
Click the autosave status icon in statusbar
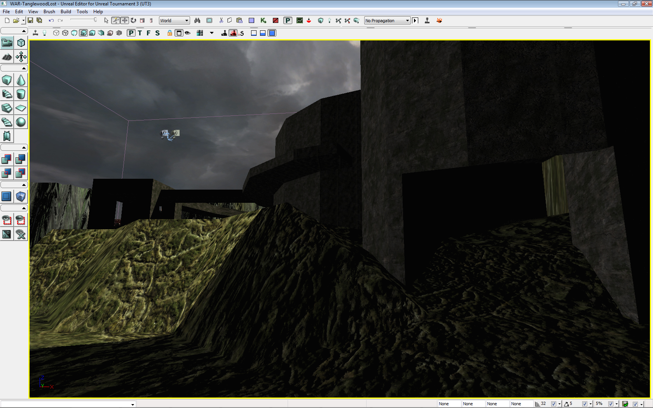pyautogui.click(x=625, y=404)
